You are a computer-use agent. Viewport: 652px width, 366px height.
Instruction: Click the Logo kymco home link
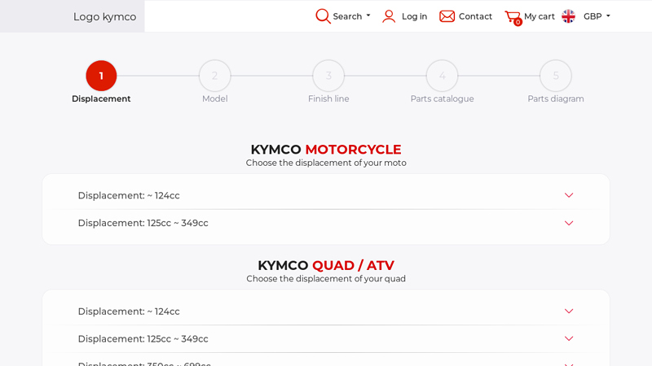pos(105,16)
